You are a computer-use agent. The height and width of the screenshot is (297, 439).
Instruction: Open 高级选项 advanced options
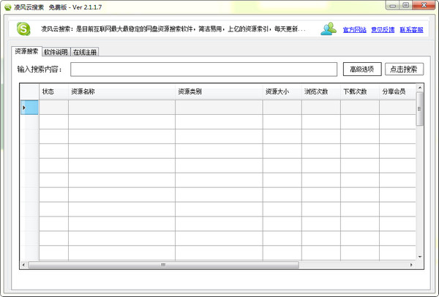point(361,69)
